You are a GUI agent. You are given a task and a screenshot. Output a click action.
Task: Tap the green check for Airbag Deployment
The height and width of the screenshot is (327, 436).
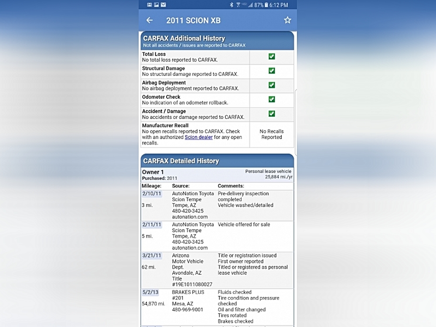click(x=272, y=85)
